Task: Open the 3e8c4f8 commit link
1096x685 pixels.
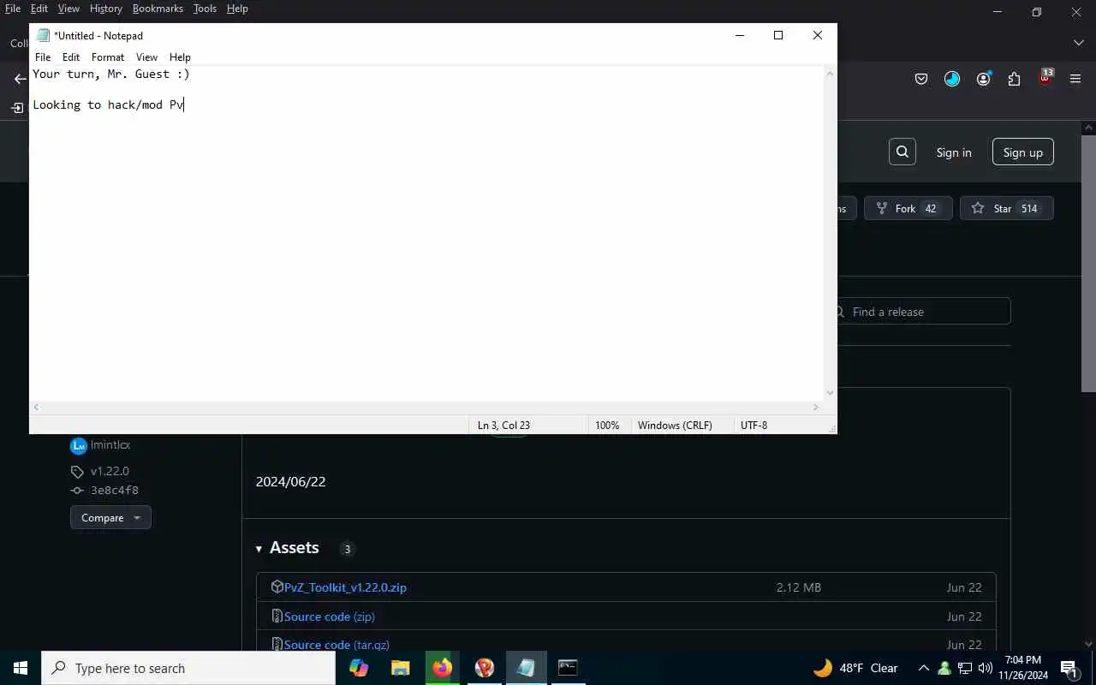Action: pos(114,491)
